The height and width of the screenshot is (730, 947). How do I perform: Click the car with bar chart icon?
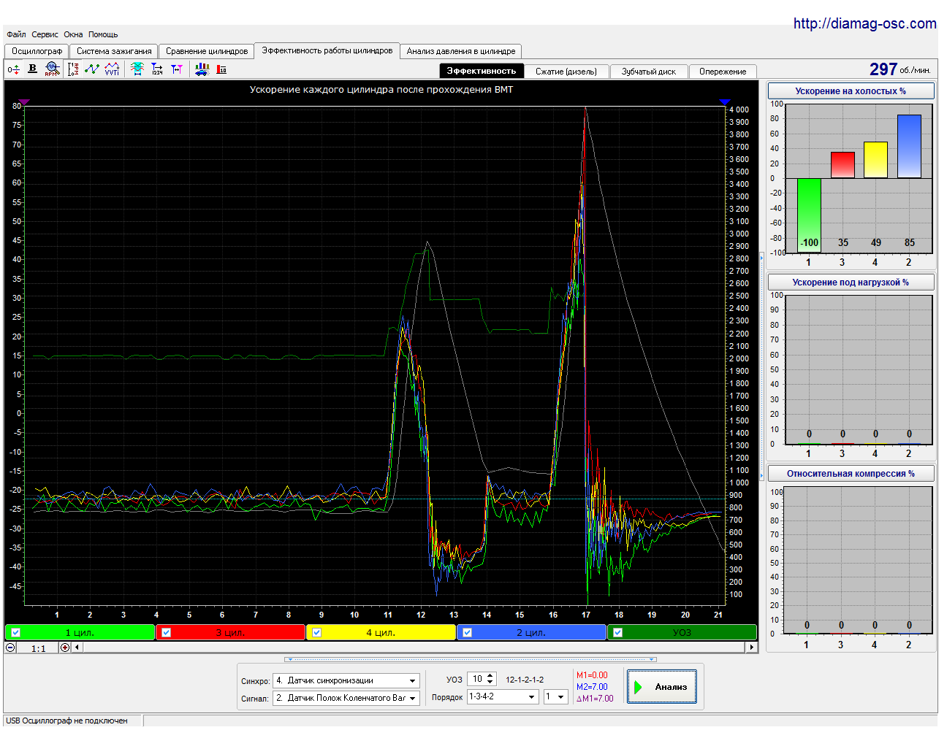pos(202,69)
